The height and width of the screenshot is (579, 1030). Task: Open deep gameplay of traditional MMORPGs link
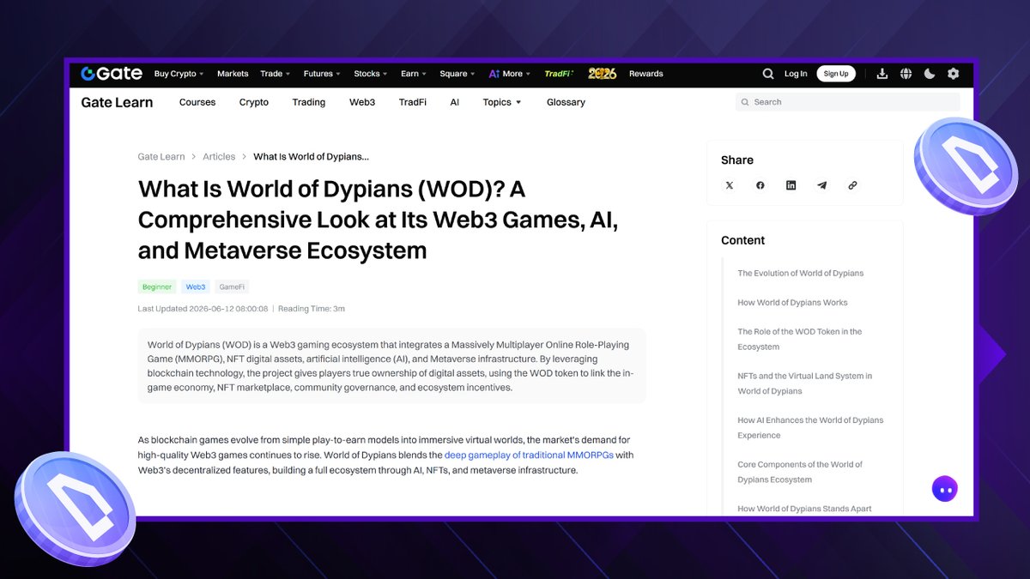pyautogui.click(x=529, y=455)
